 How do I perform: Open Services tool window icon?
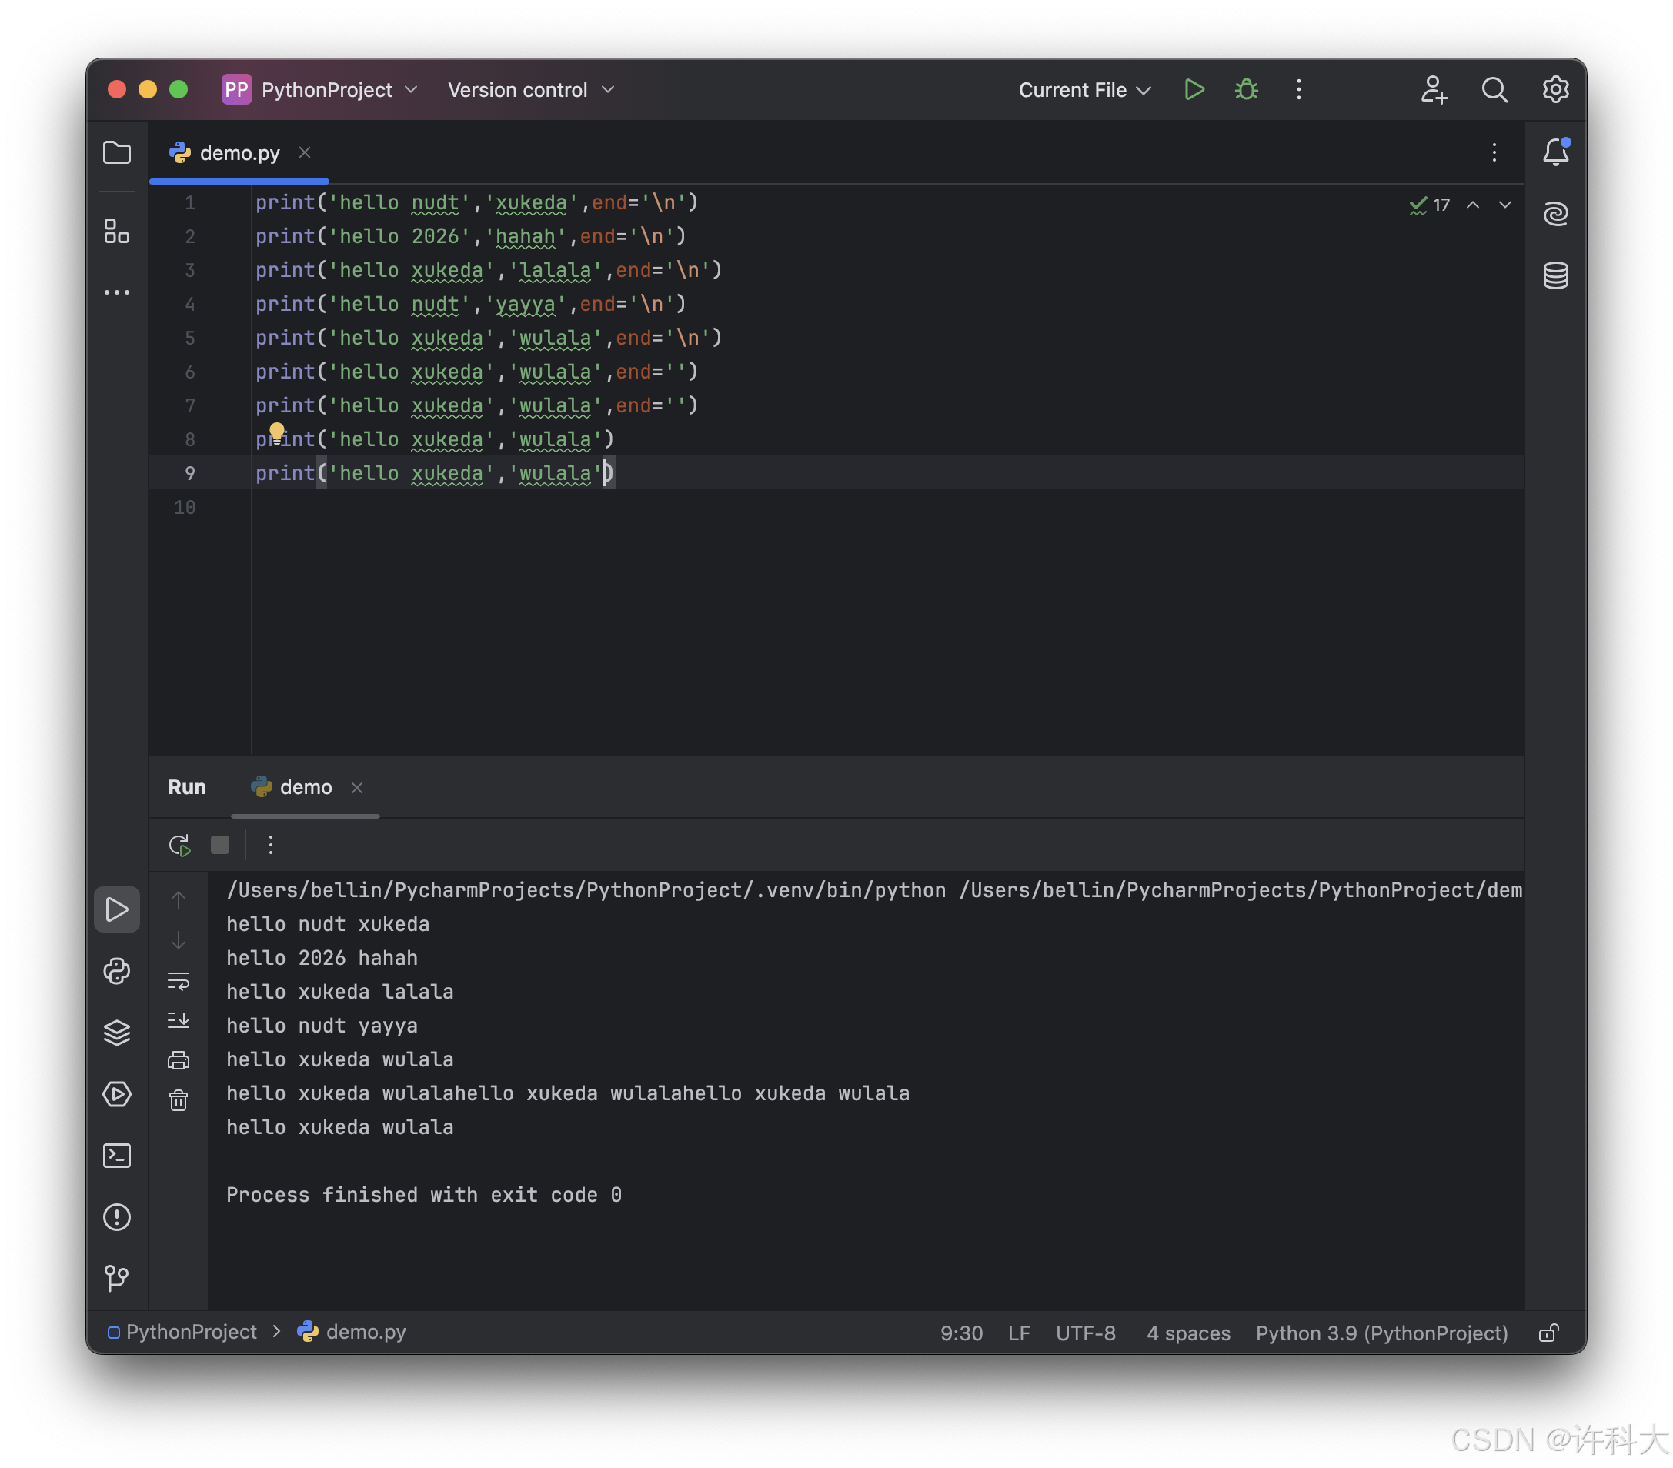(x=117, y=1093)
